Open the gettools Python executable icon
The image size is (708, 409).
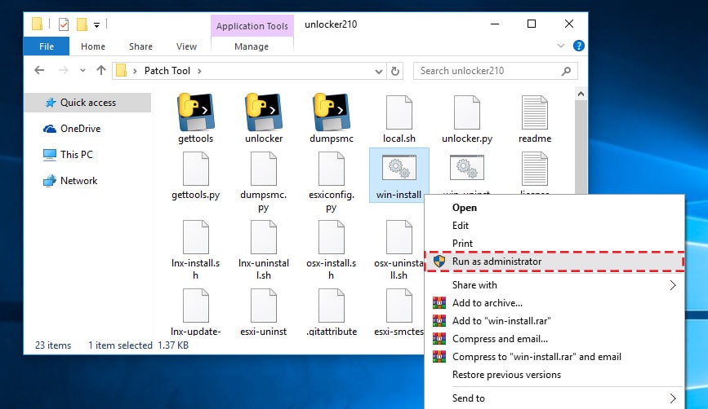coord(195,112)
